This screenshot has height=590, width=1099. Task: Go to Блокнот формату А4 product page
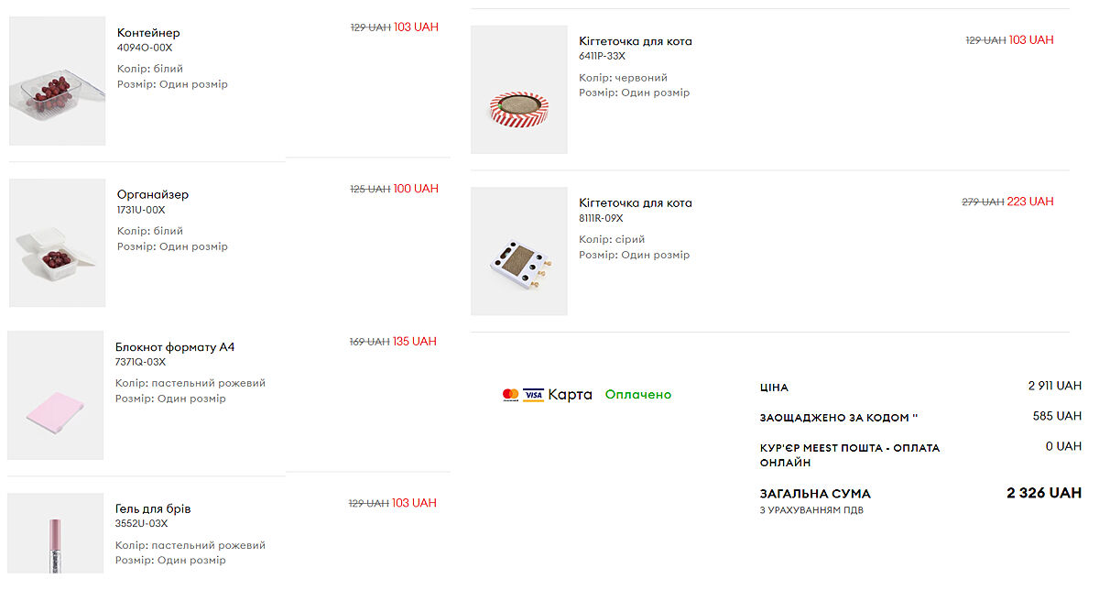click(x=175, y=347)
